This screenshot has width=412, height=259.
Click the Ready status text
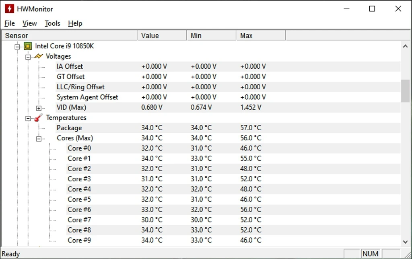tap(11, 254)
